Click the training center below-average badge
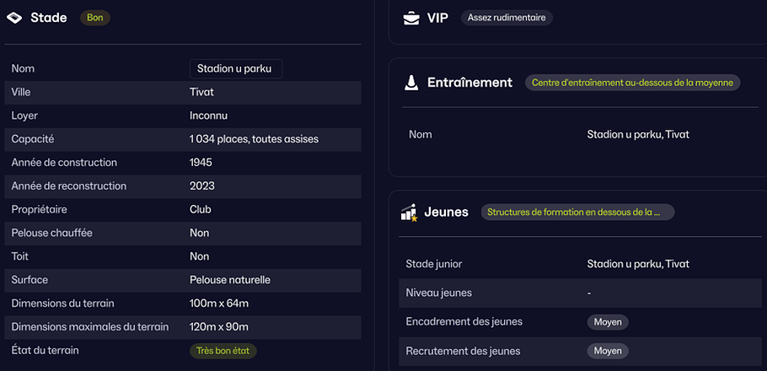 pos(632,83)
